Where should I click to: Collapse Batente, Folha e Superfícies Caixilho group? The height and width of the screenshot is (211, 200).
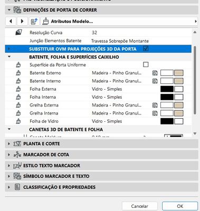[9, 57]
